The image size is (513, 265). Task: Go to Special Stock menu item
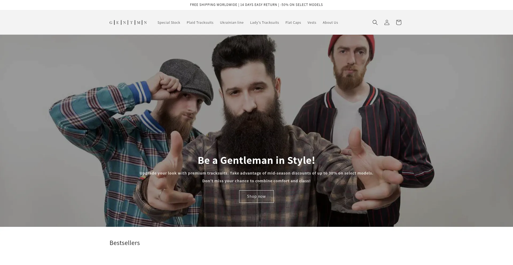coord(169,22)
